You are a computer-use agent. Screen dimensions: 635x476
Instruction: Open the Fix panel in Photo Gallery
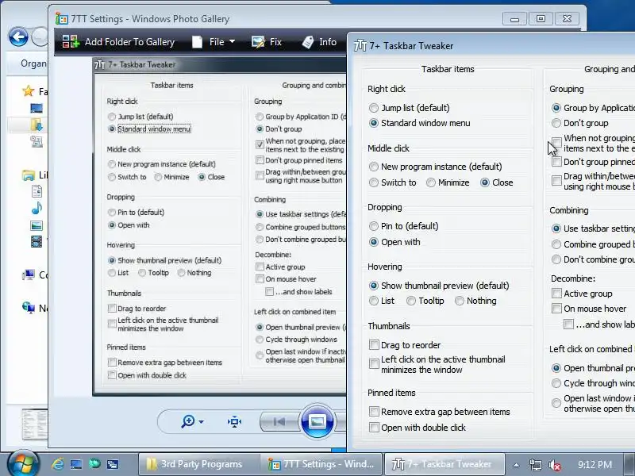click(267, 42)
